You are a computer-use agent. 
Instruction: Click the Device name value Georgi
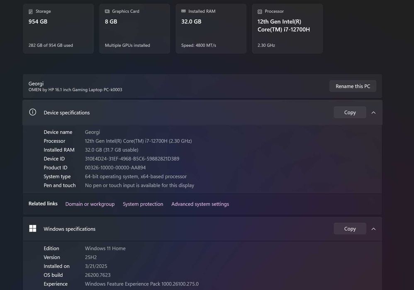point(93,132)
